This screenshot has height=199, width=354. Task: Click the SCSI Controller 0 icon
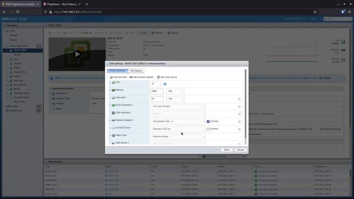113,106
